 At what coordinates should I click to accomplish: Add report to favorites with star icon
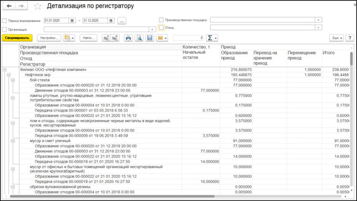[38, 6]
